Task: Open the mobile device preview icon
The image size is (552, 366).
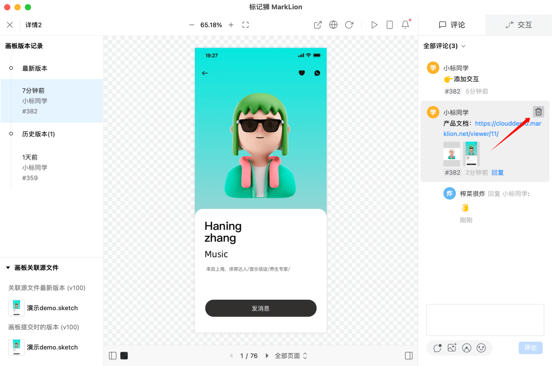Action: 390,25
